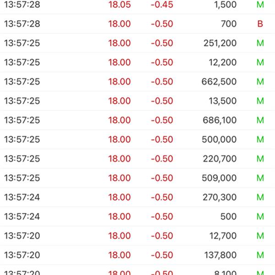Select the 13:57:20 trade with 12,700 volume
Image resolution: width=275 pixels, height=275 pixels.
(137, 236)
